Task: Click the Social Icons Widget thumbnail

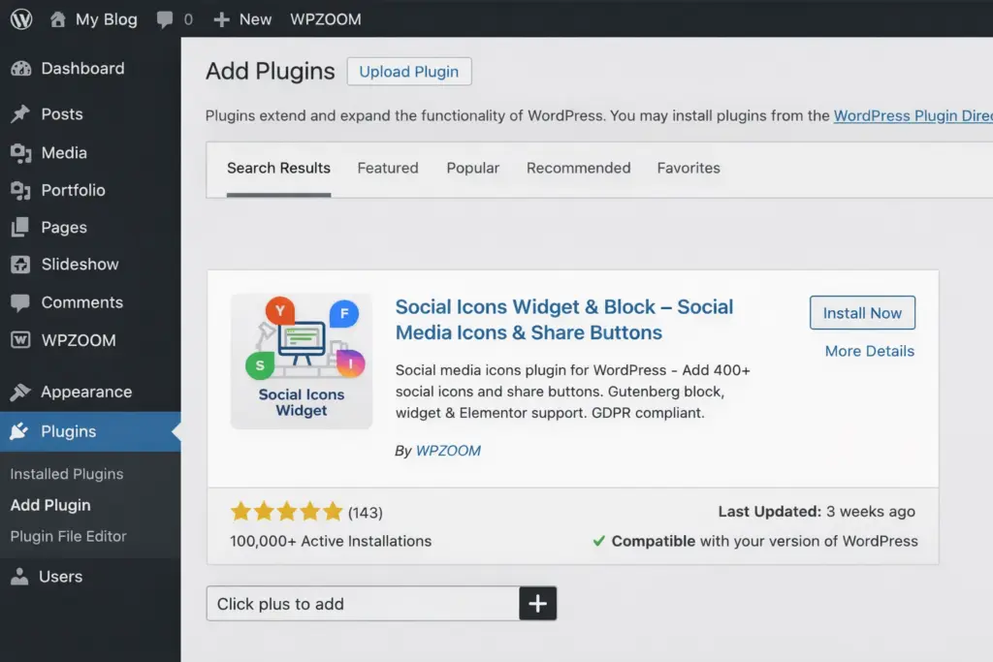Action: 302,362
